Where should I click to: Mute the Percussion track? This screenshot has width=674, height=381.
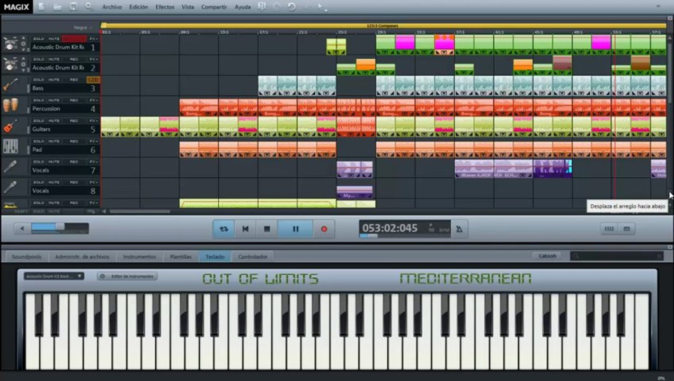click(54, 100)
